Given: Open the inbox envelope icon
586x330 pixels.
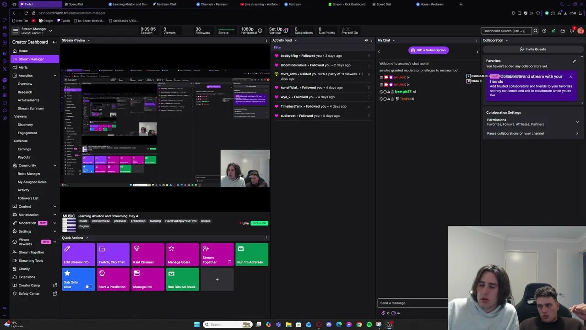Looking at the screenshot, I should (x=563, y=31).
